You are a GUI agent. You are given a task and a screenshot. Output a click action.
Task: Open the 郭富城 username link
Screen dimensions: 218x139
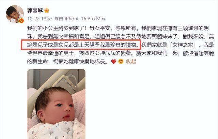click(35, 11)
